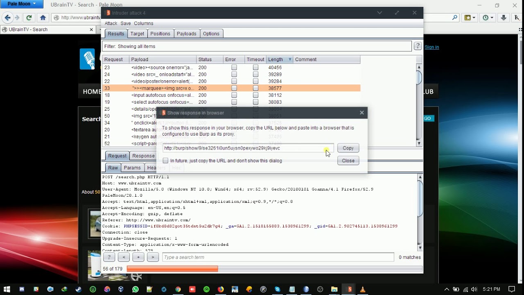Toggle Error checkbox for request 19
524x295 pixels.
pyautogui.click(x=234, y=102)
